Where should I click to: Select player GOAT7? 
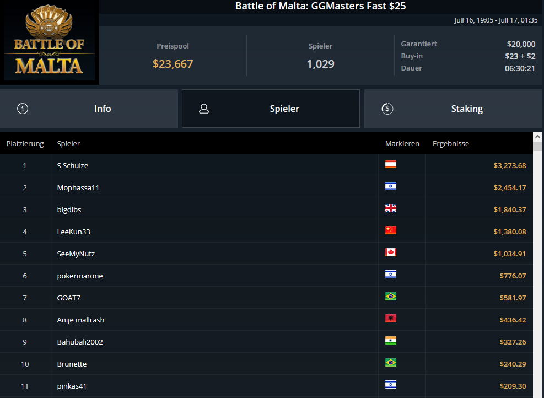[x=69, y=298]
